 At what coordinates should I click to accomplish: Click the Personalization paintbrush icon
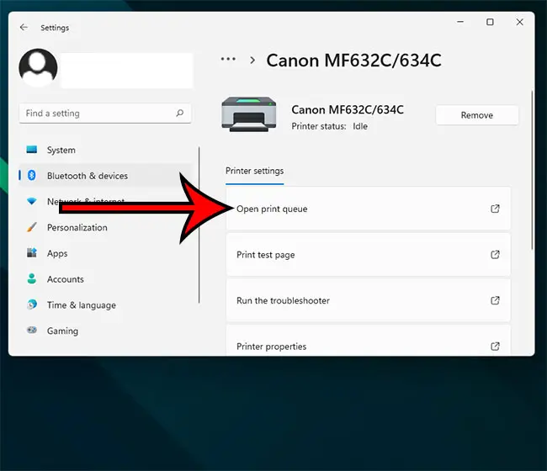(x=32, y=227)
